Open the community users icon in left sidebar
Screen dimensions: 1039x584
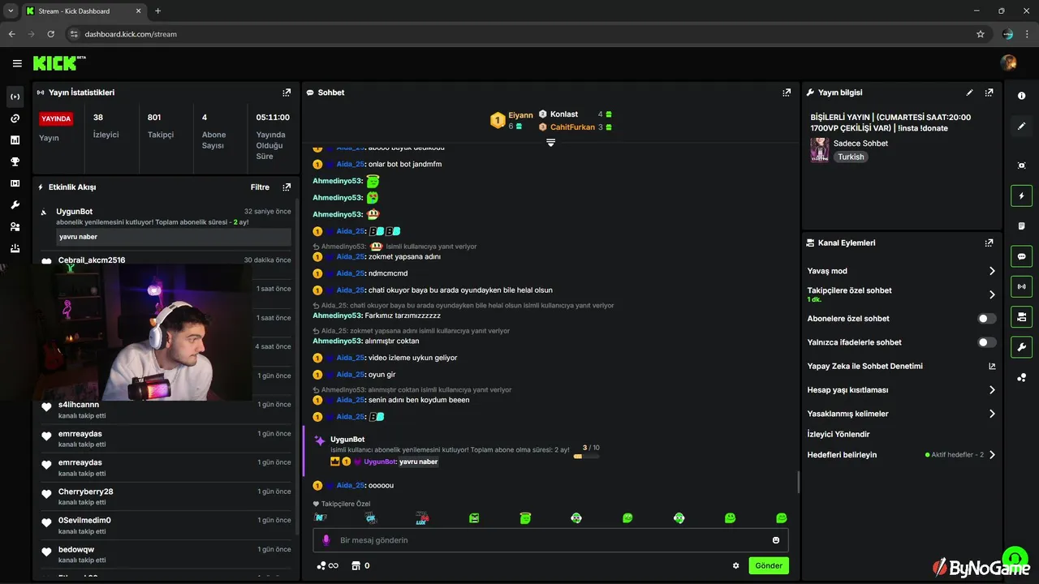(x=15, y=226)
